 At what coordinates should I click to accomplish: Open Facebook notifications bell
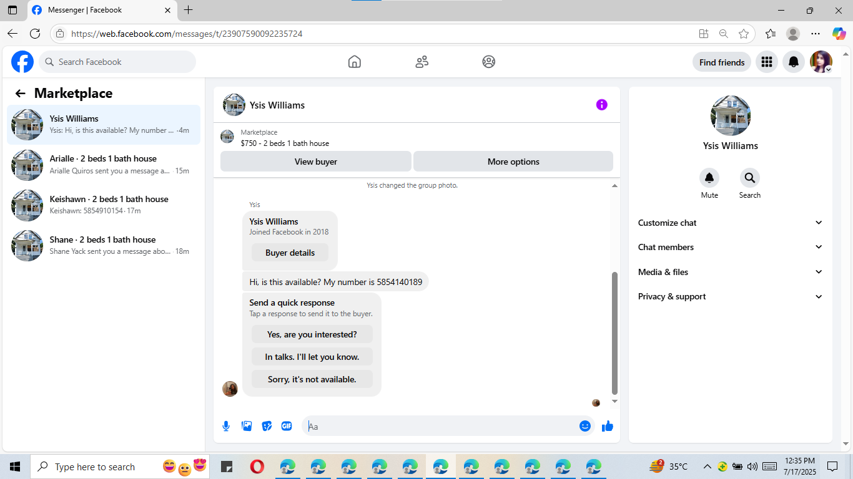pyautogui.click(x=794, y=62)
